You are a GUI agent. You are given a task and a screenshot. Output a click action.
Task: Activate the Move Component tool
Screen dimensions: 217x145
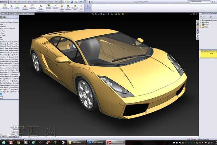[32, 7]
